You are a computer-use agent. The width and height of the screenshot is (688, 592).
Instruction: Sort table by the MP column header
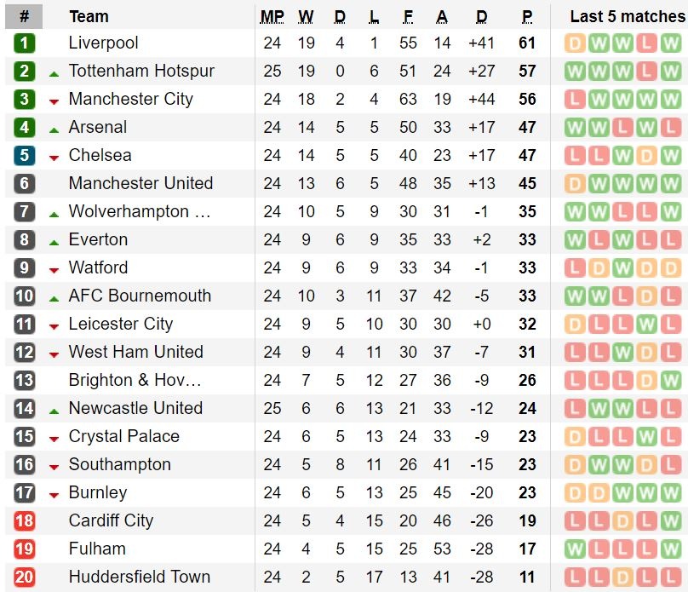pyautogui.click(x=272, y=16)
